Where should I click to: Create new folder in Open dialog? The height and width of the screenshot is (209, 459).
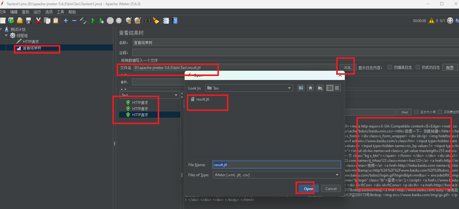(320, 88)
